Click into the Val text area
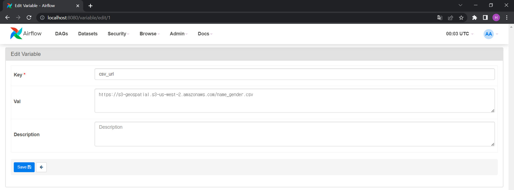The width and height of the screenshot is (514, 190). (295, 101)
